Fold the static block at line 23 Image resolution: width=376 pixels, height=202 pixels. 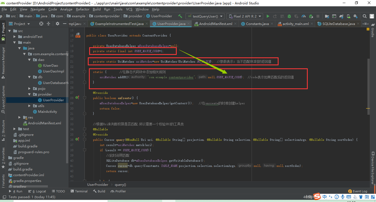coord(85,72)
